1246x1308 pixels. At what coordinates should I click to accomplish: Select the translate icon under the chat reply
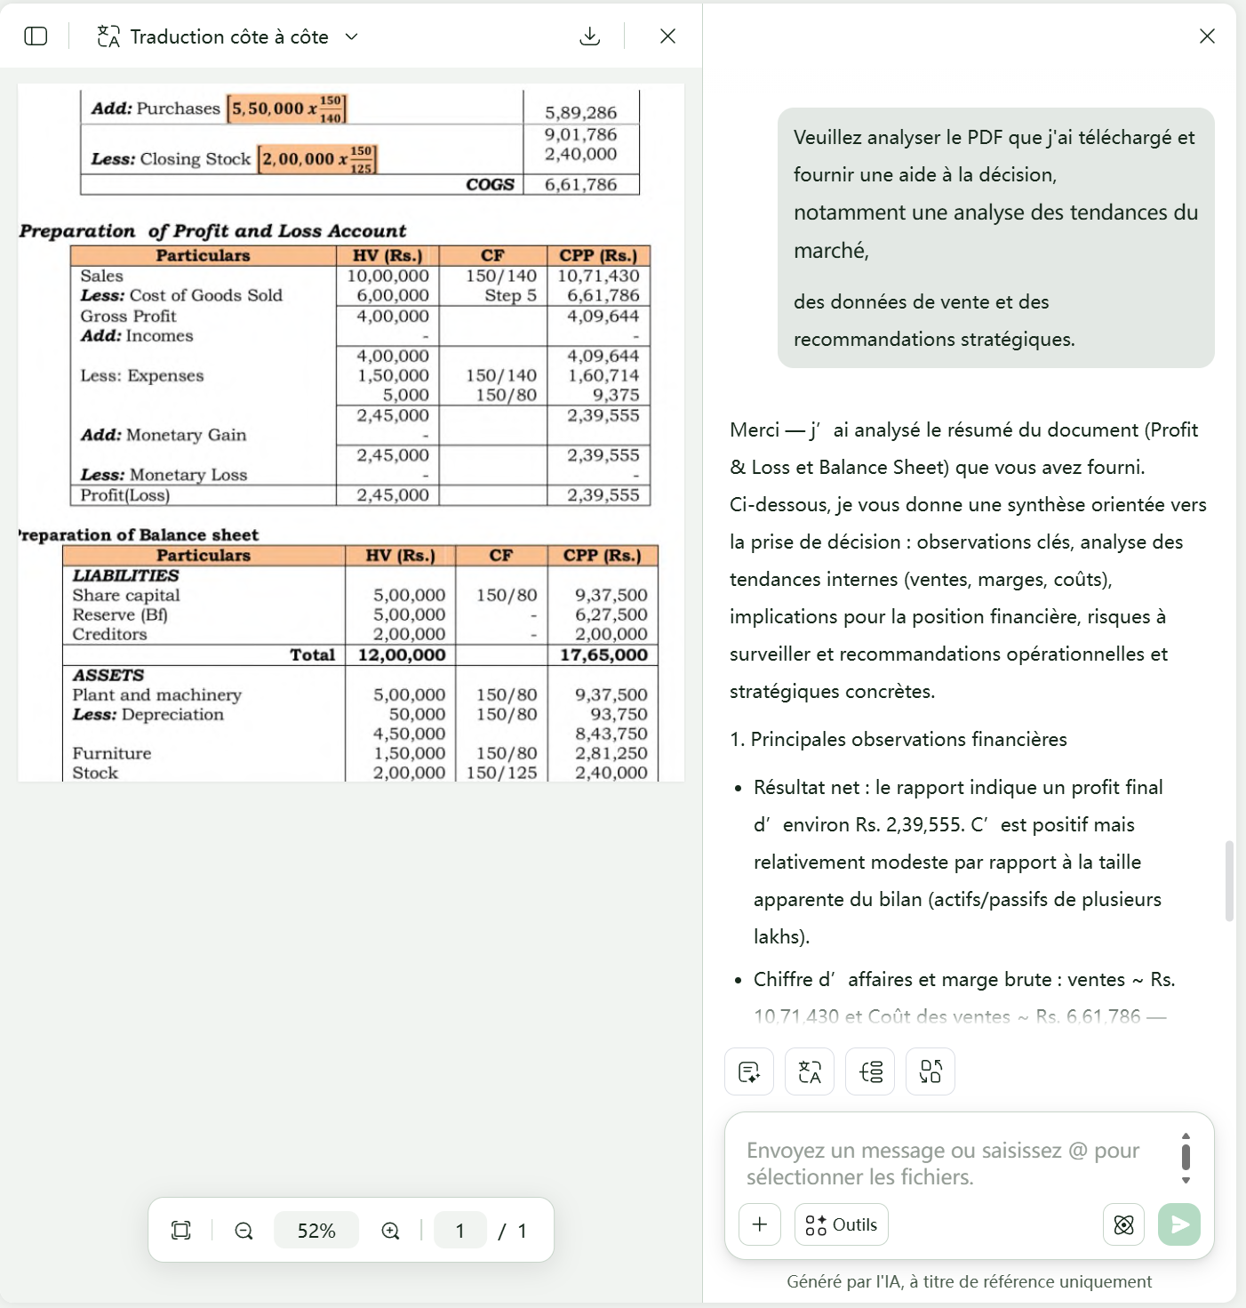[x=810, y=1071]
